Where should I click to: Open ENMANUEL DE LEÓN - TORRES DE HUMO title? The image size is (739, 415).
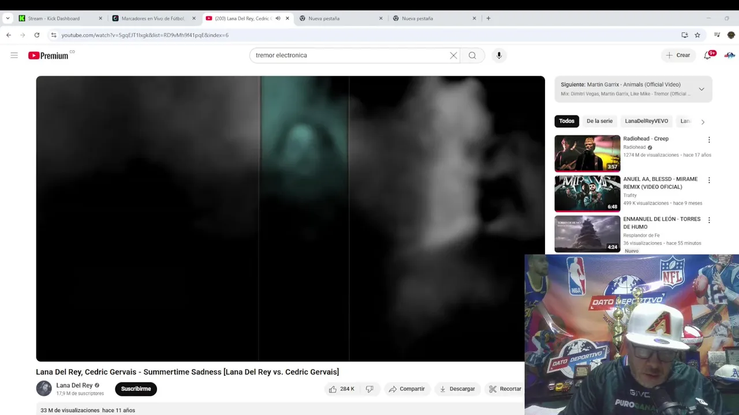click(662, 223)
